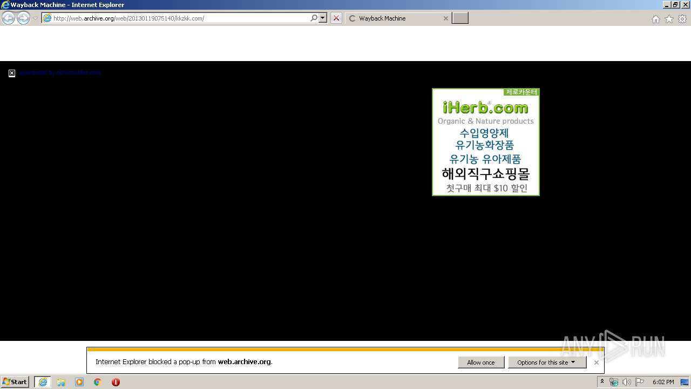Stop loading with the red X button
The width and height of the screenshot is (691, 389).
coord(336,18)
